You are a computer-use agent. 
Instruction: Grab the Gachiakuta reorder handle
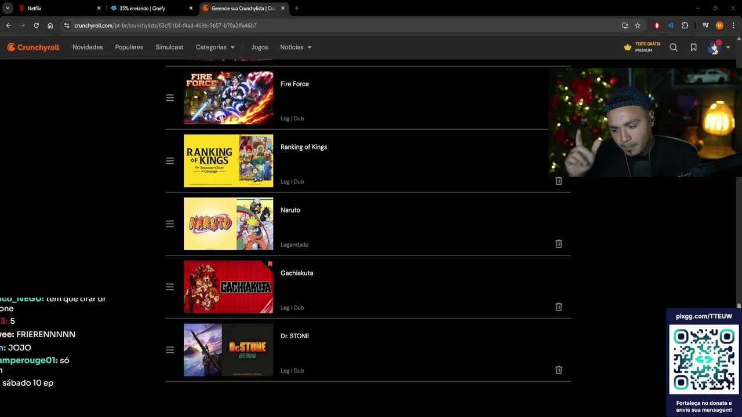point(170,287)
